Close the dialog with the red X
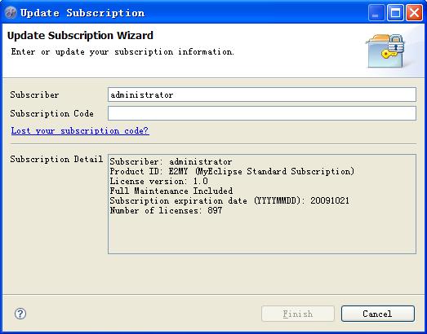Screen dimensions: 427x334 point(414,12)
